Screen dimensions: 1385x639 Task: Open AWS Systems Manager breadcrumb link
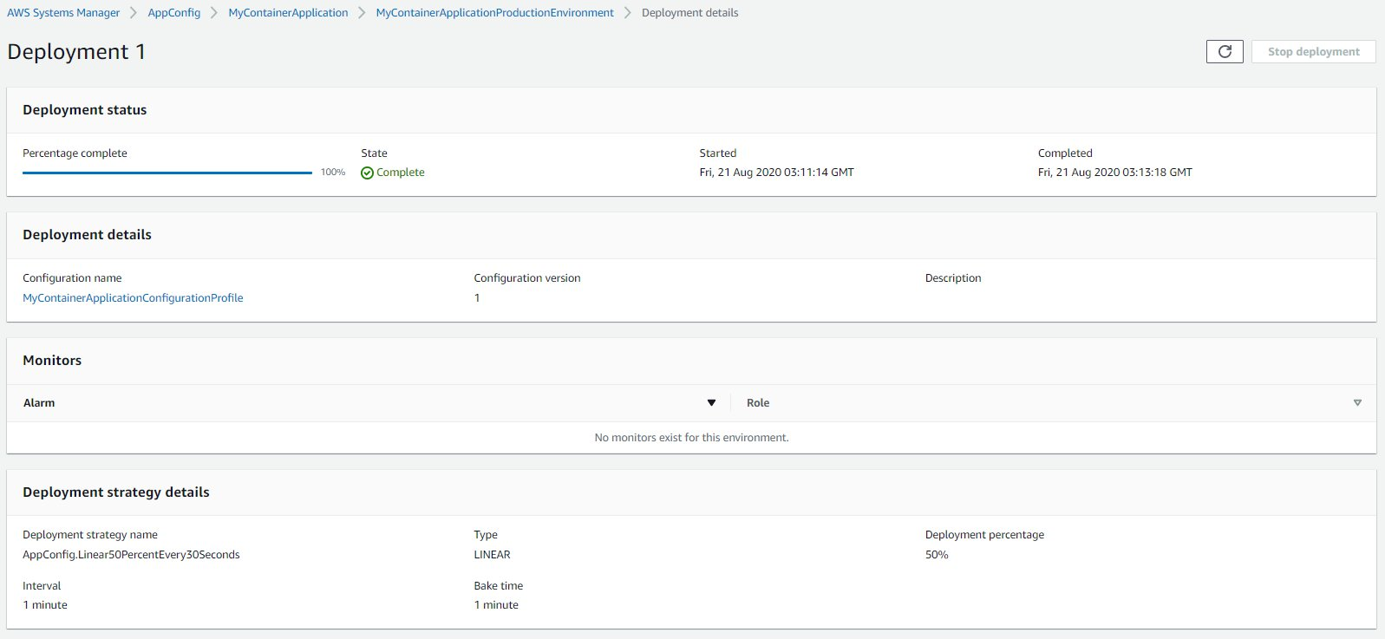[63, 13]
